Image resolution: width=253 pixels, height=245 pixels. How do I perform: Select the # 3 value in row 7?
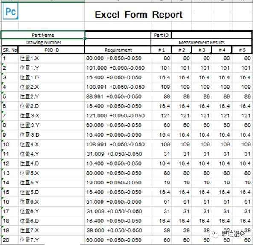point(201,116)
